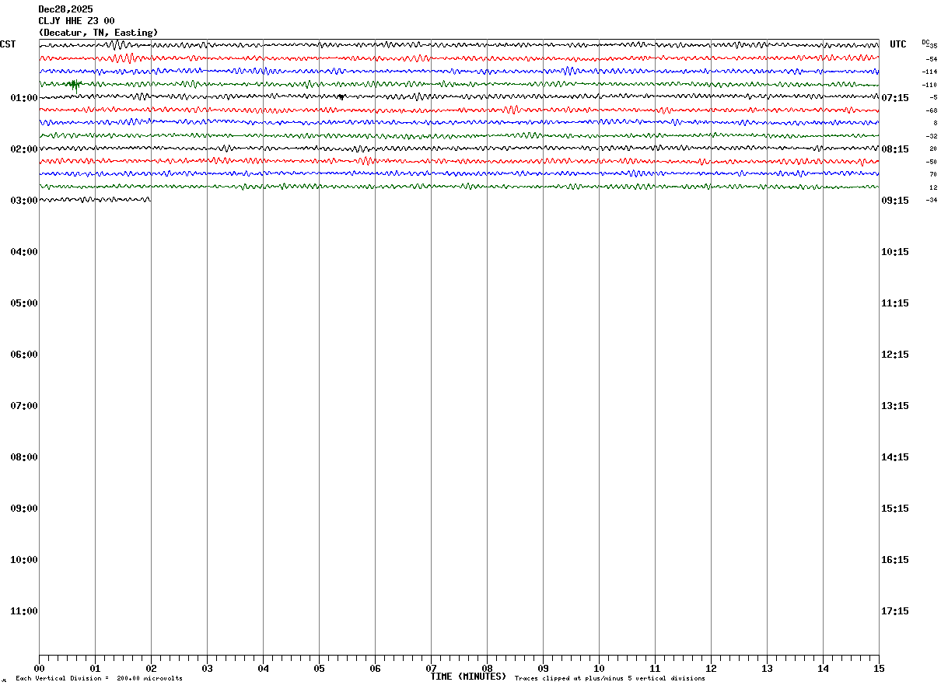Viewport: 941px width, 689px height.
Task: Click the "CST" timezone label
Action: pos(8,44)
